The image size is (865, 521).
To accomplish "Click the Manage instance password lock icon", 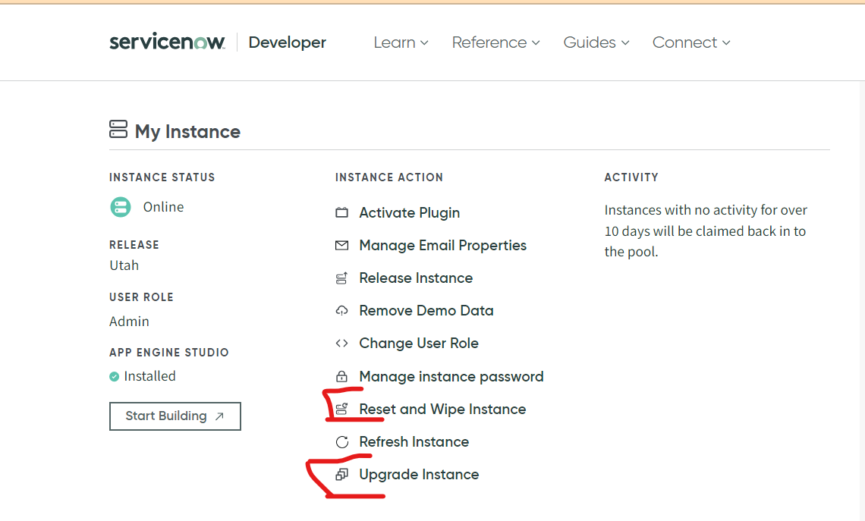I will [342, 377].
